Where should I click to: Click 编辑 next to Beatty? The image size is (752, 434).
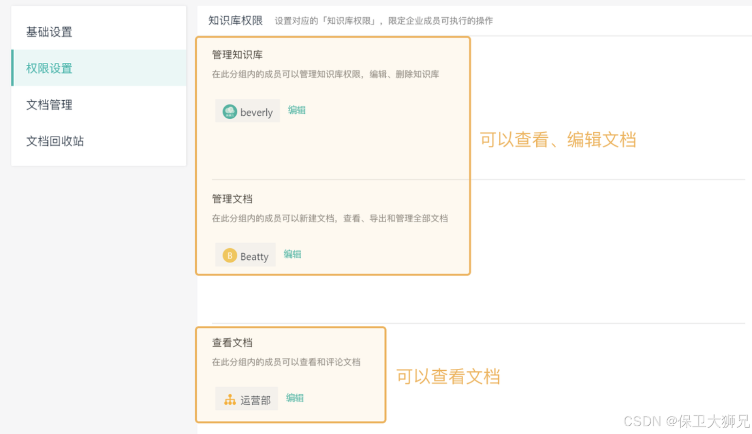pos(293,254)
